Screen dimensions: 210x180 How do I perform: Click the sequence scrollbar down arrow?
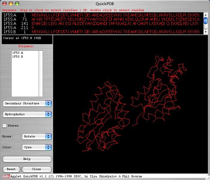205,32
